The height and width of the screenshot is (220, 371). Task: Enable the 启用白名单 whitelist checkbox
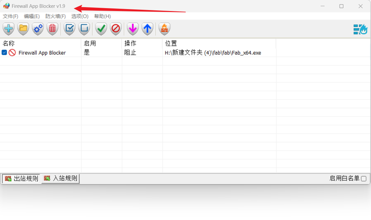364,179
